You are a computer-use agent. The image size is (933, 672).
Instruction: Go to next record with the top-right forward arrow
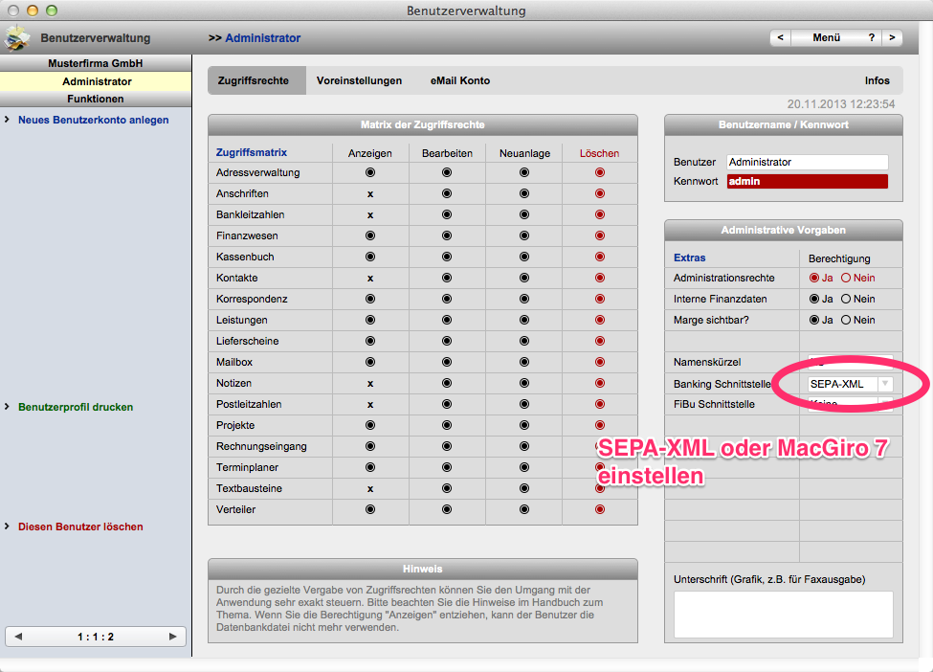[x=892, y=38]
